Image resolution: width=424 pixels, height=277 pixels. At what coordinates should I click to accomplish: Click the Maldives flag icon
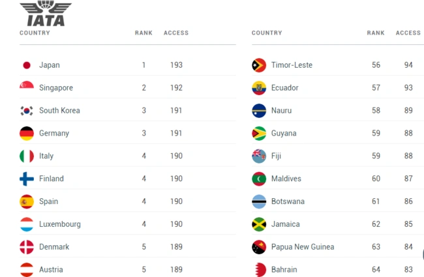coord(259,179)
